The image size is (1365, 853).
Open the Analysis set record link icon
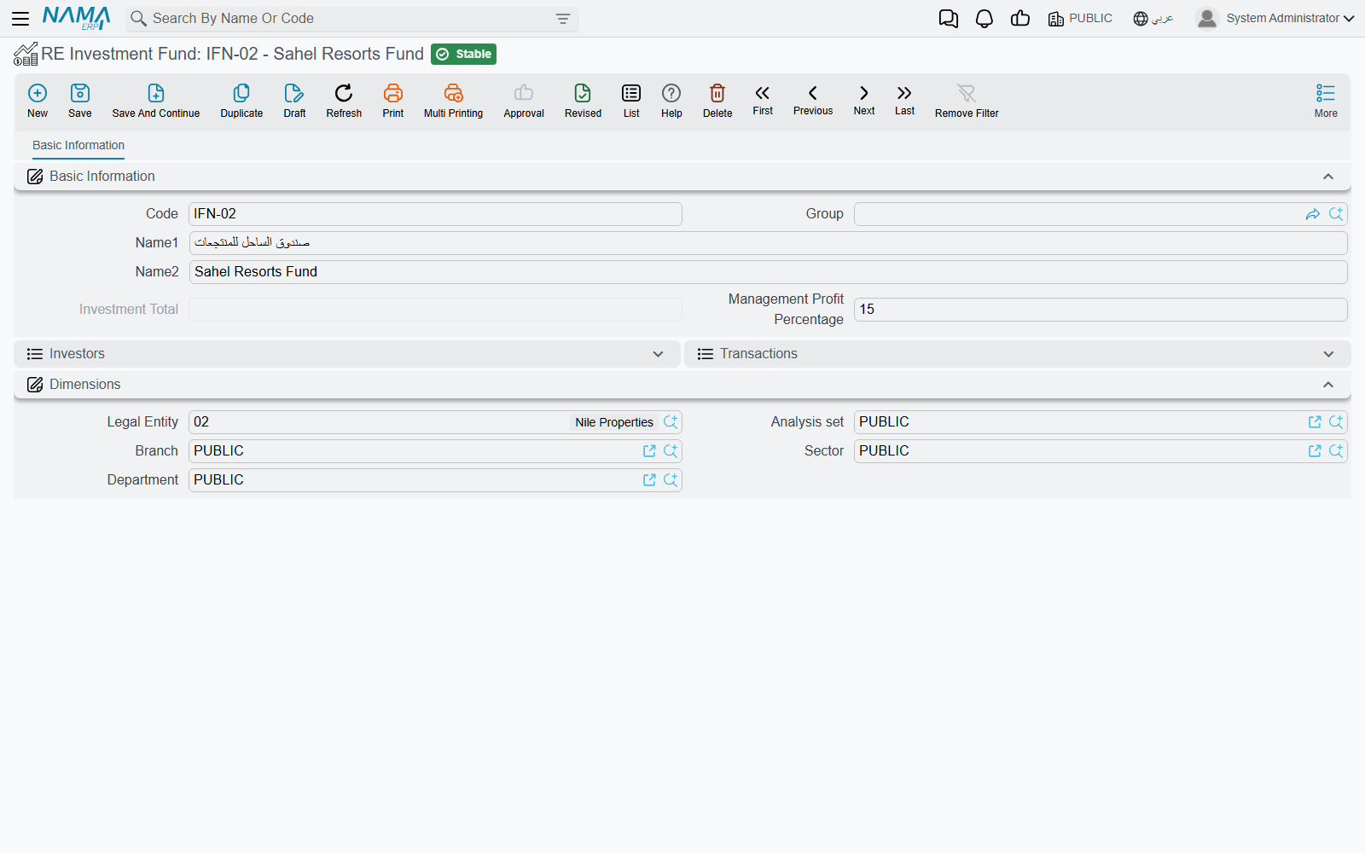(x=1315, y=422)
